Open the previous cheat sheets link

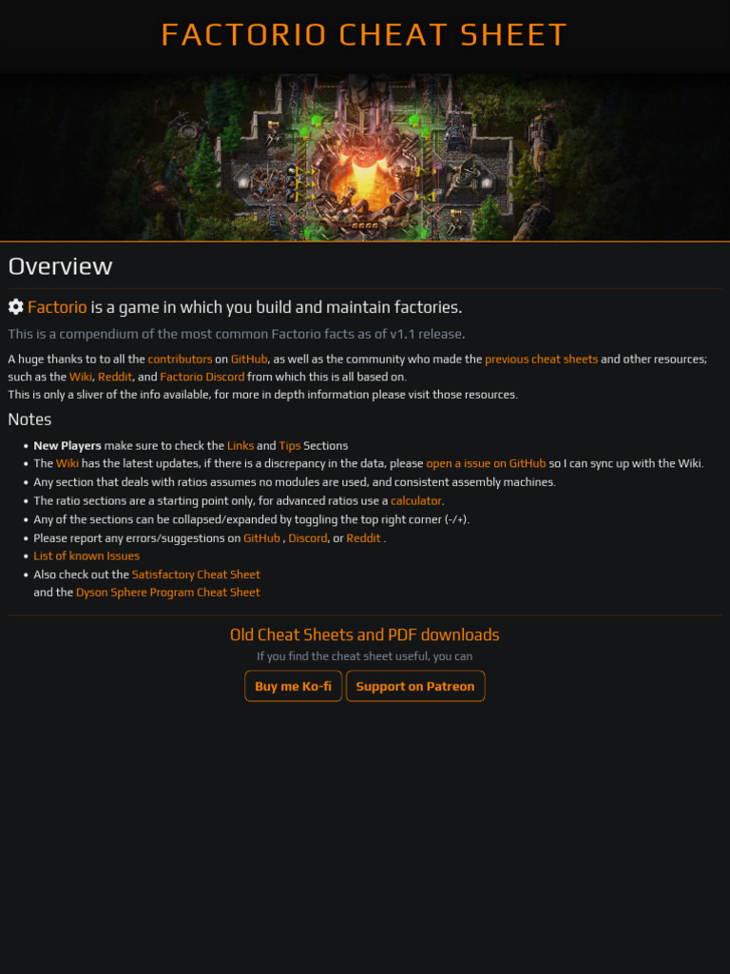coord(541,359)
